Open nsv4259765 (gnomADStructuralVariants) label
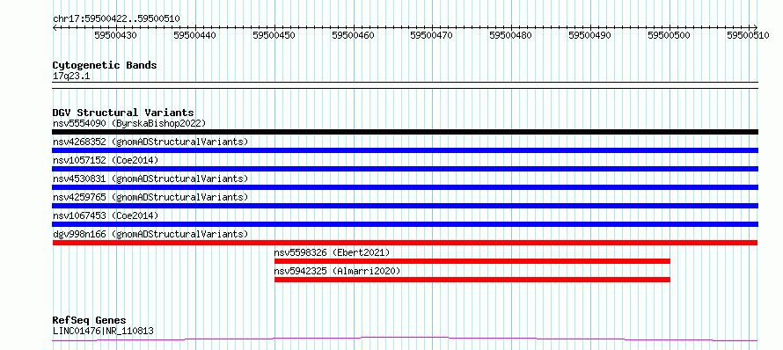 pos(150,197)
